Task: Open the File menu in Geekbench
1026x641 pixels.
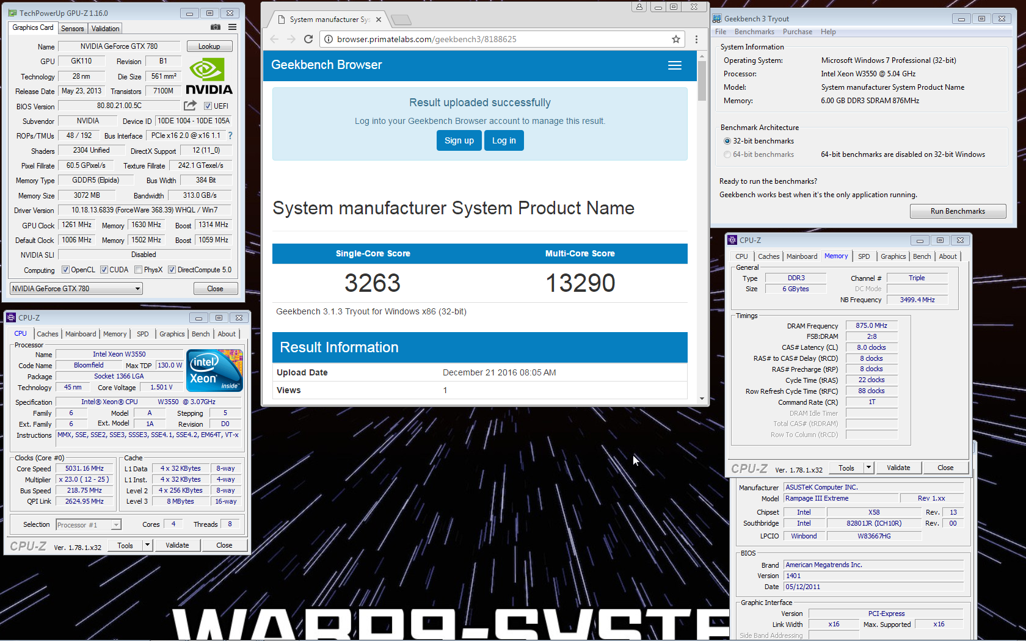Action: 721,32
